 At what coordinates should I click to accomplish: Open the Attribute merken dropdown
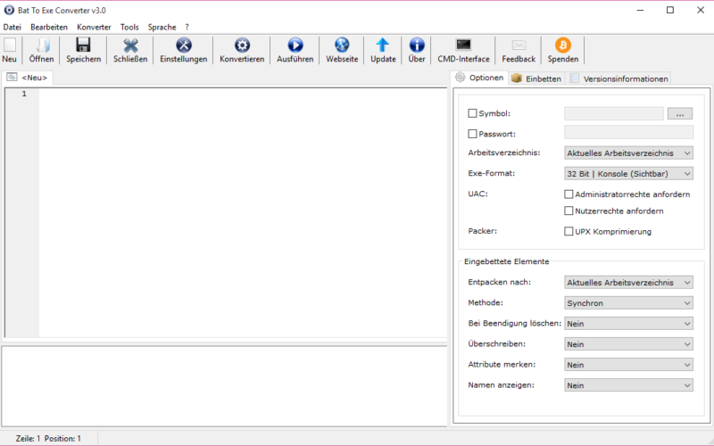[x=628, y=365]
